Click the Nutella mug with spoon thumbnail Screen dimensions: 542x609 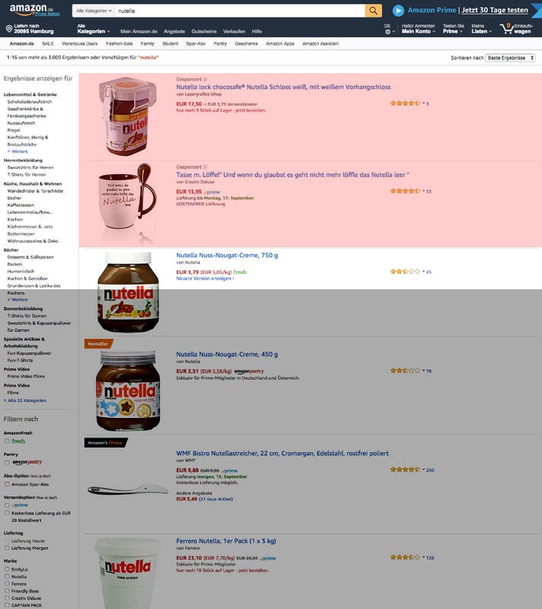(126, 201)
